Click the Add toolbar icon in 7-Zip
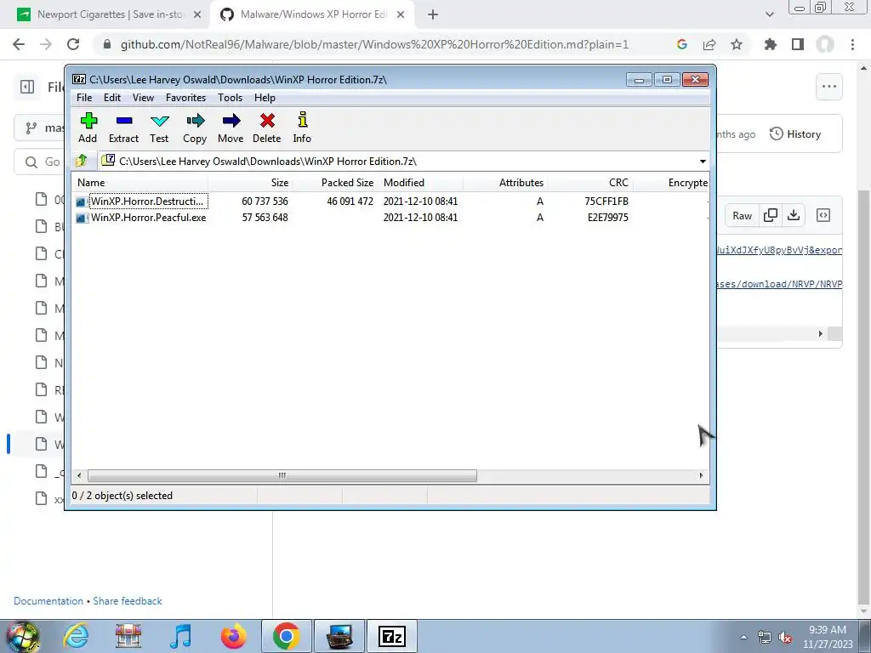The height and width of the screenshot is (653, 871). 88,128
